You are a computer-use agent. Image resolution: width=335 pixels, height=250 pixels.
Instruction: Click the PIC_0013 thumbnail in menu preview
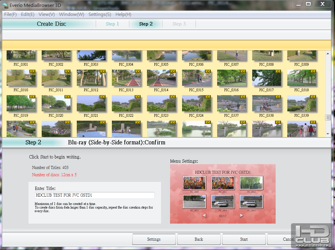(x=194, y=201)
